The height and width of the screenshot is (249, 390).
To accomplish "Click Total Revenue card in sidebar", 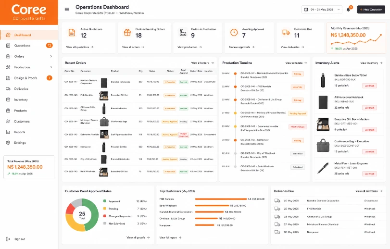I will pos(29,167).
